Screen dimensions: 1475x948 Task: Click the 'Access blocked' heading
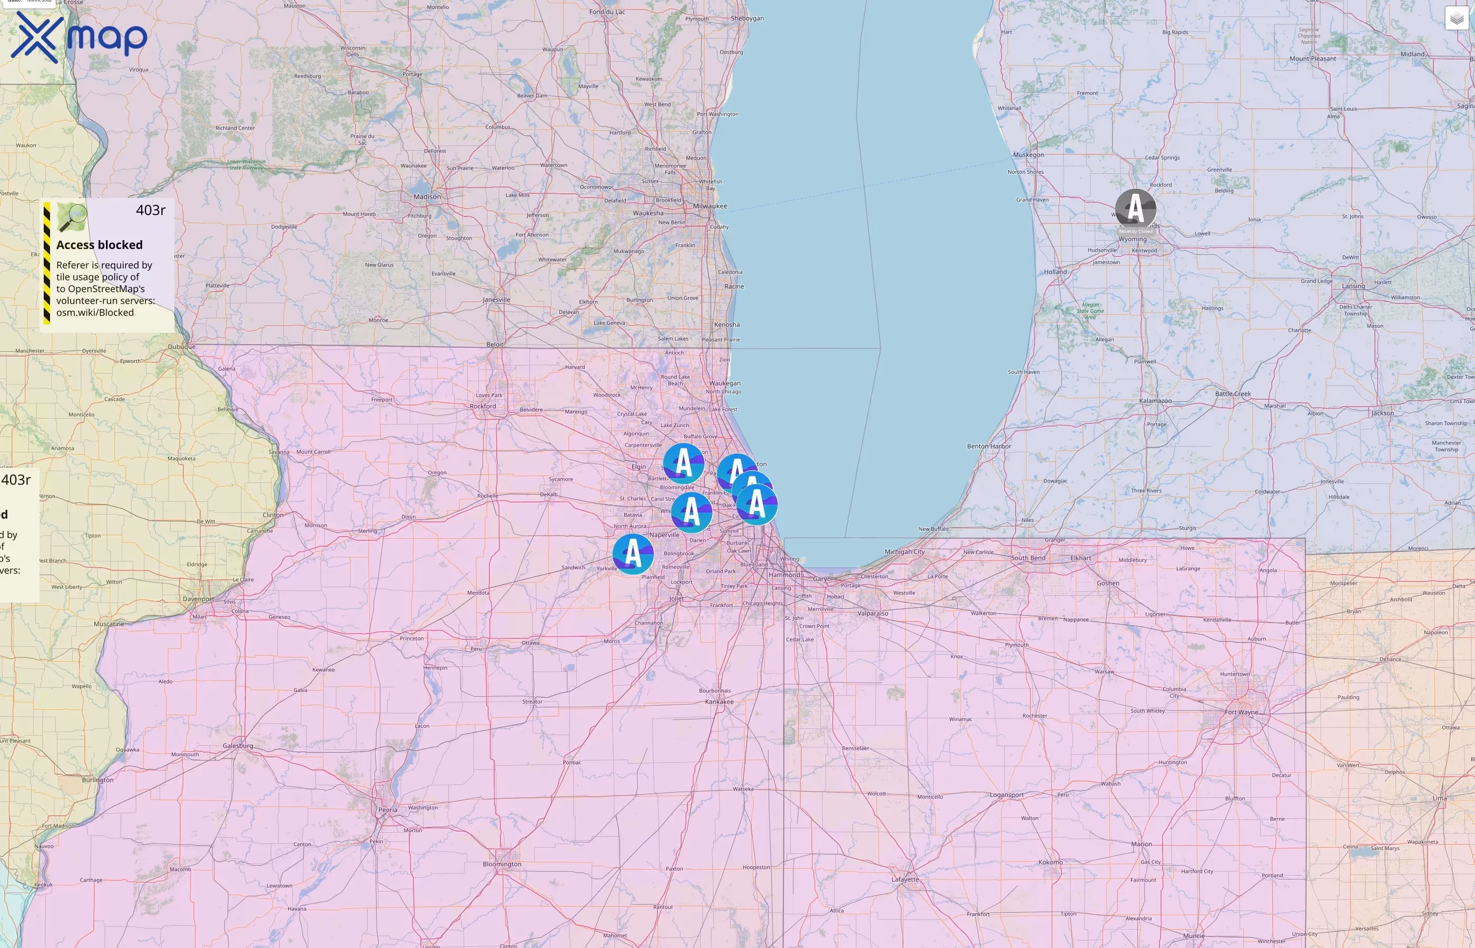point(99,244)
